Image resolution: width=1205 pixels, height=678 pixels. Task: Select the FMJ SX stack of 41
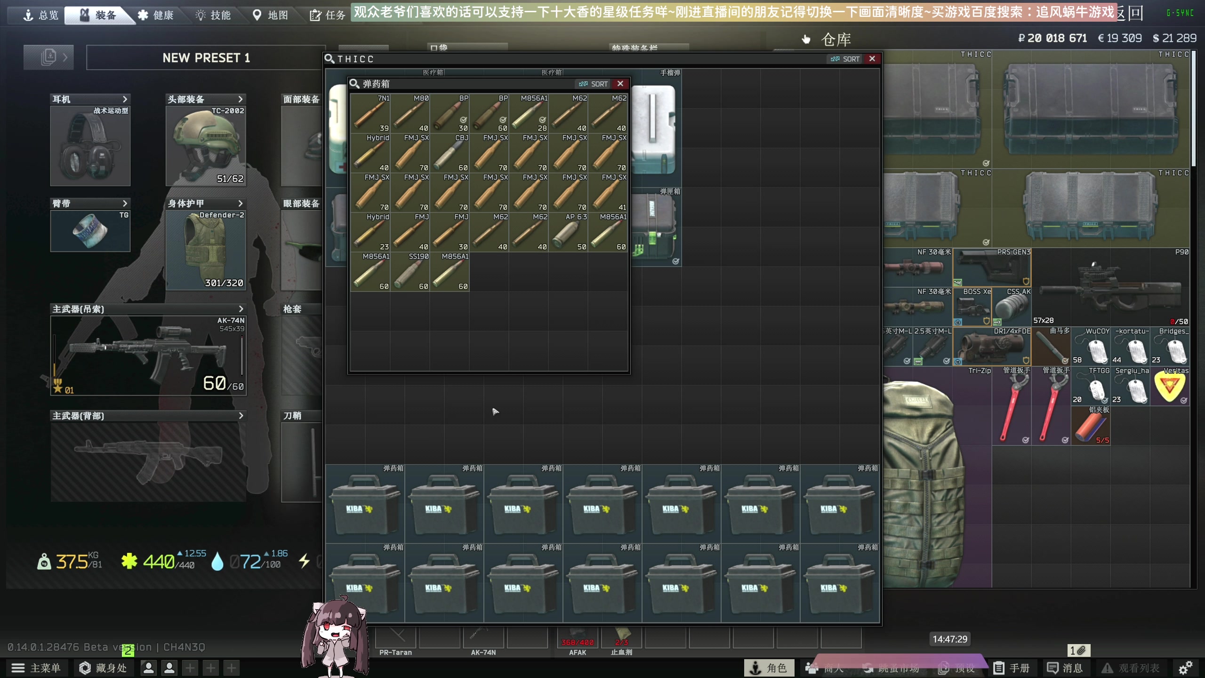[x=608, y=193]
